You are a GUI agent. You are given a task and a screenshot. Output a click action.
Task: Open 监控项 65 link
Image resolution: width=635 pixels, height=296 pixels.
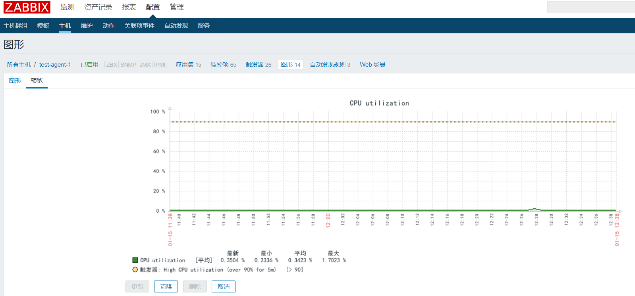click(224, 65)
